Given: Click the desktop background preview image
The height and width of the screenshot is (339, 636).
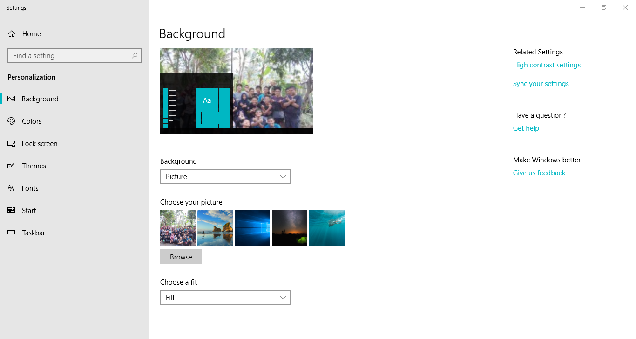Looking at the screenshot, I should click(237, 91).
